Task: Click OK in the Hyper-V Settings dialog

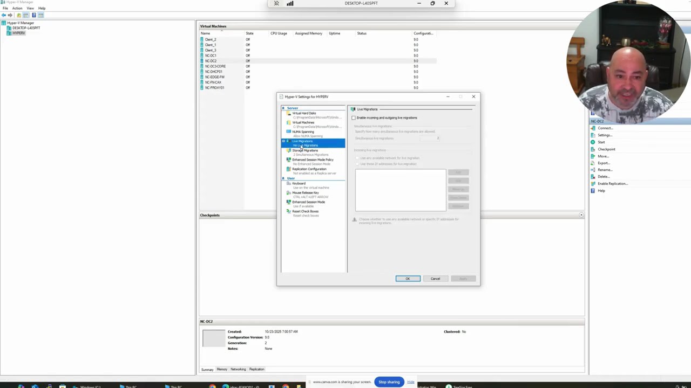Action: point(408,279)
